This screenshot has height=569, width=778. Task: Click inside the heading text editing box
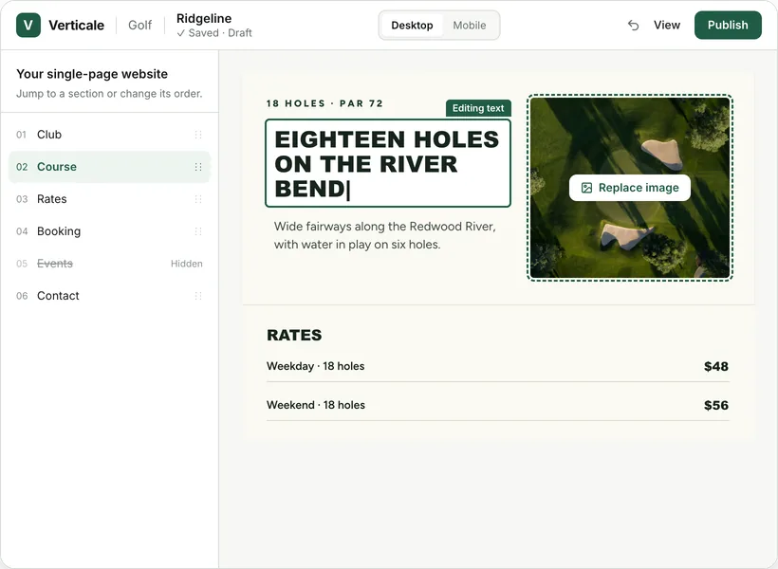tap(388, 163)
